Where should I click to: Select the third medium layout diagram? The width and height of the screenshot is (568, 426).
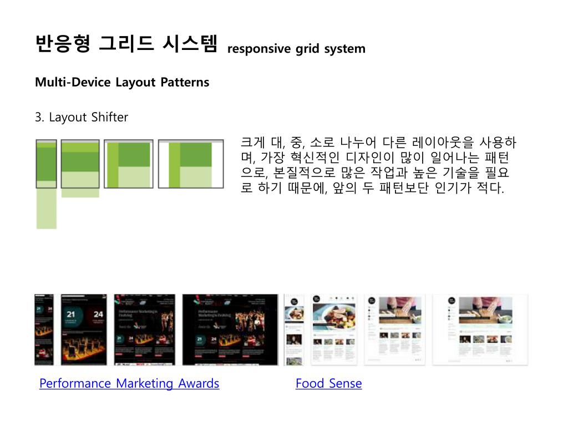[x=129, y=164]
